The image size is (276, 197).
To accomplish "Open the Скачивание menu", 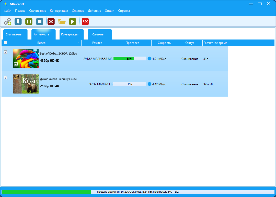I will [x=38, y=11].
